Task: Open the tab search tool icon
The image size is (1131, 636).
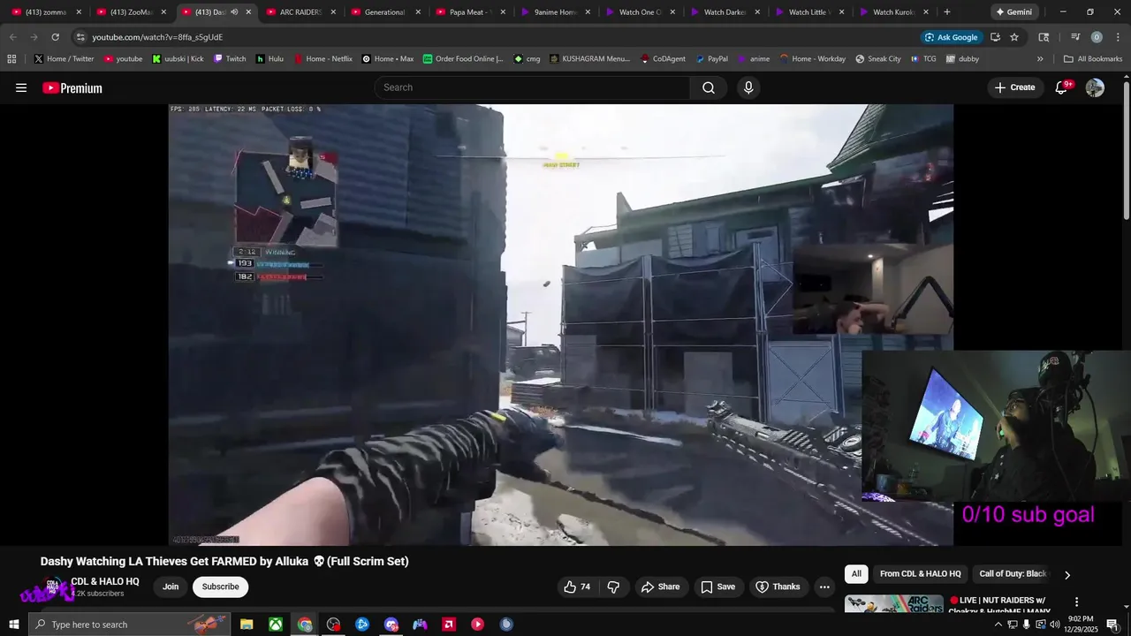Action: (x=1044, y=37)
